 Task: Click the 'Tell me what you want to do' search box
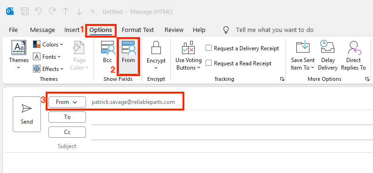pos(275,30)
